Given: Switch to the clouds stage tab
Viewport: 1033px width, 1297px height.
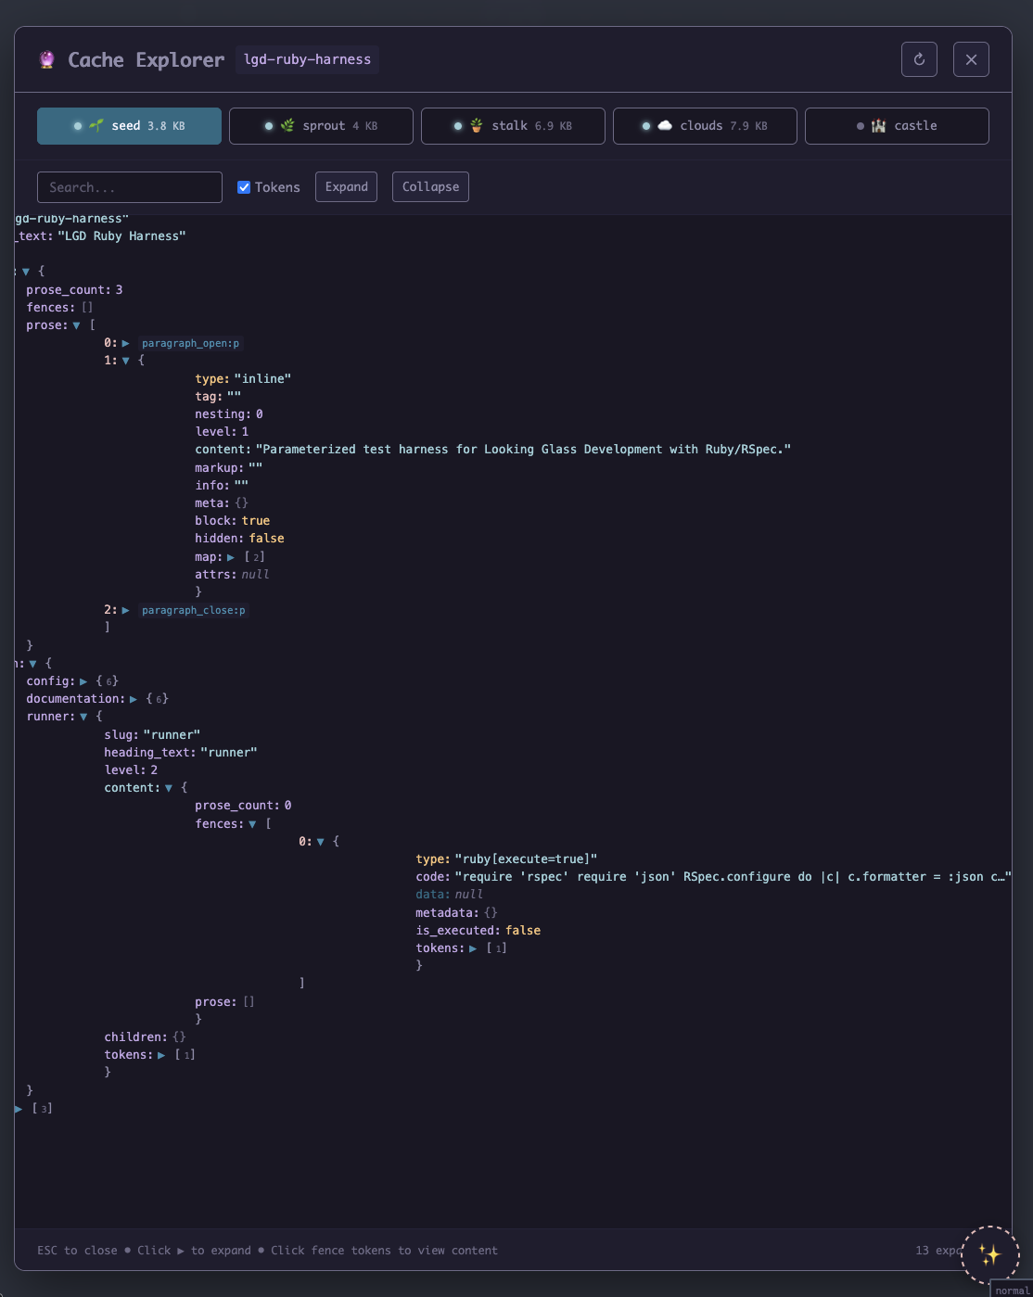Looking at the screenshot, I should [705, 126].
